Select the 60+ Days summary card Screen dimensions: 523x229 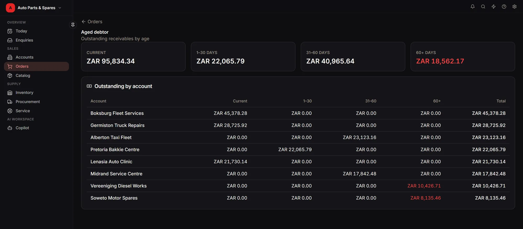pos(463,57)
